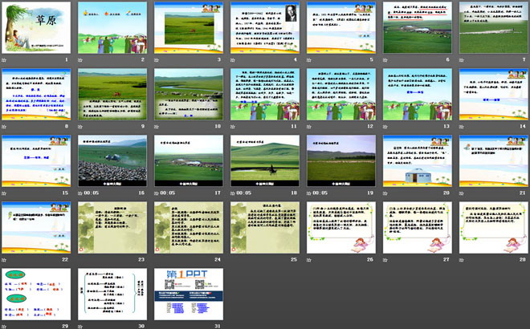Click the star icon below slide 29
Viewport: 530px width, 329px height.
click(5, 325)
